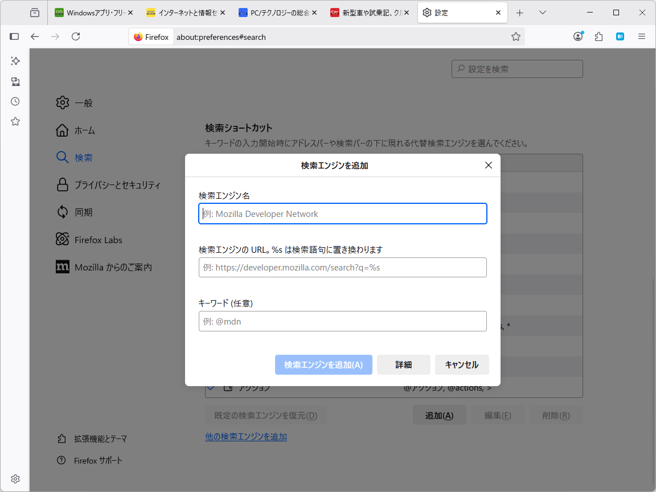Open browsing history via the clock icon
Screen dimensions: 656x492
tap(15, 101)
